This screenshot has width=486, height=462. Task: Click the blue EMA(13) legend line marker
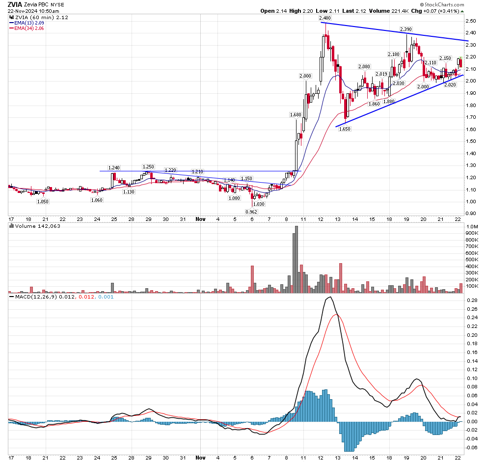[12, 23]
